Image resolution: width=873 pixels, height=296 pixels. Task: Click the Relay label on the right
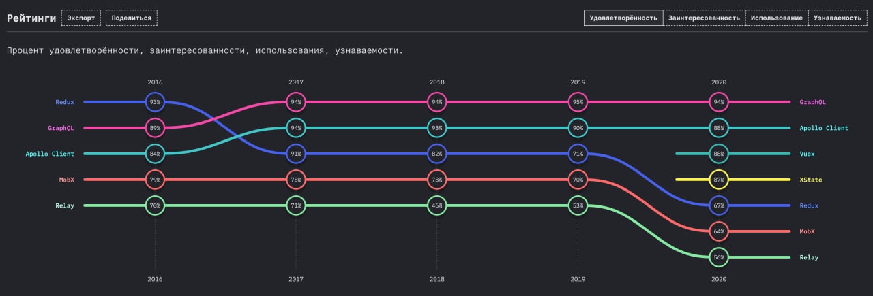pos(809,257)
